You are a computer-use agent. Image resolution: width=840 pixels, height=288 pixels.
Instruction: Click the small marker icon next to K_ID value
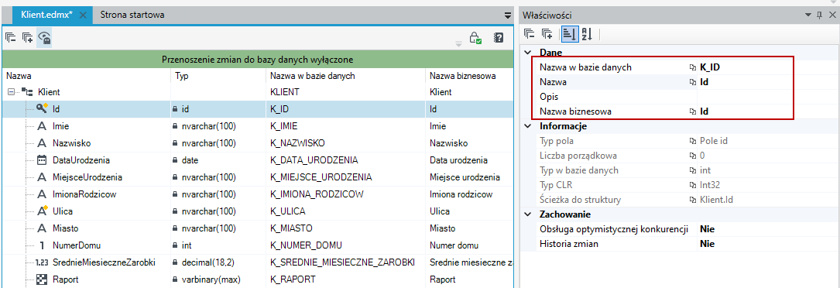pos(693,68)
